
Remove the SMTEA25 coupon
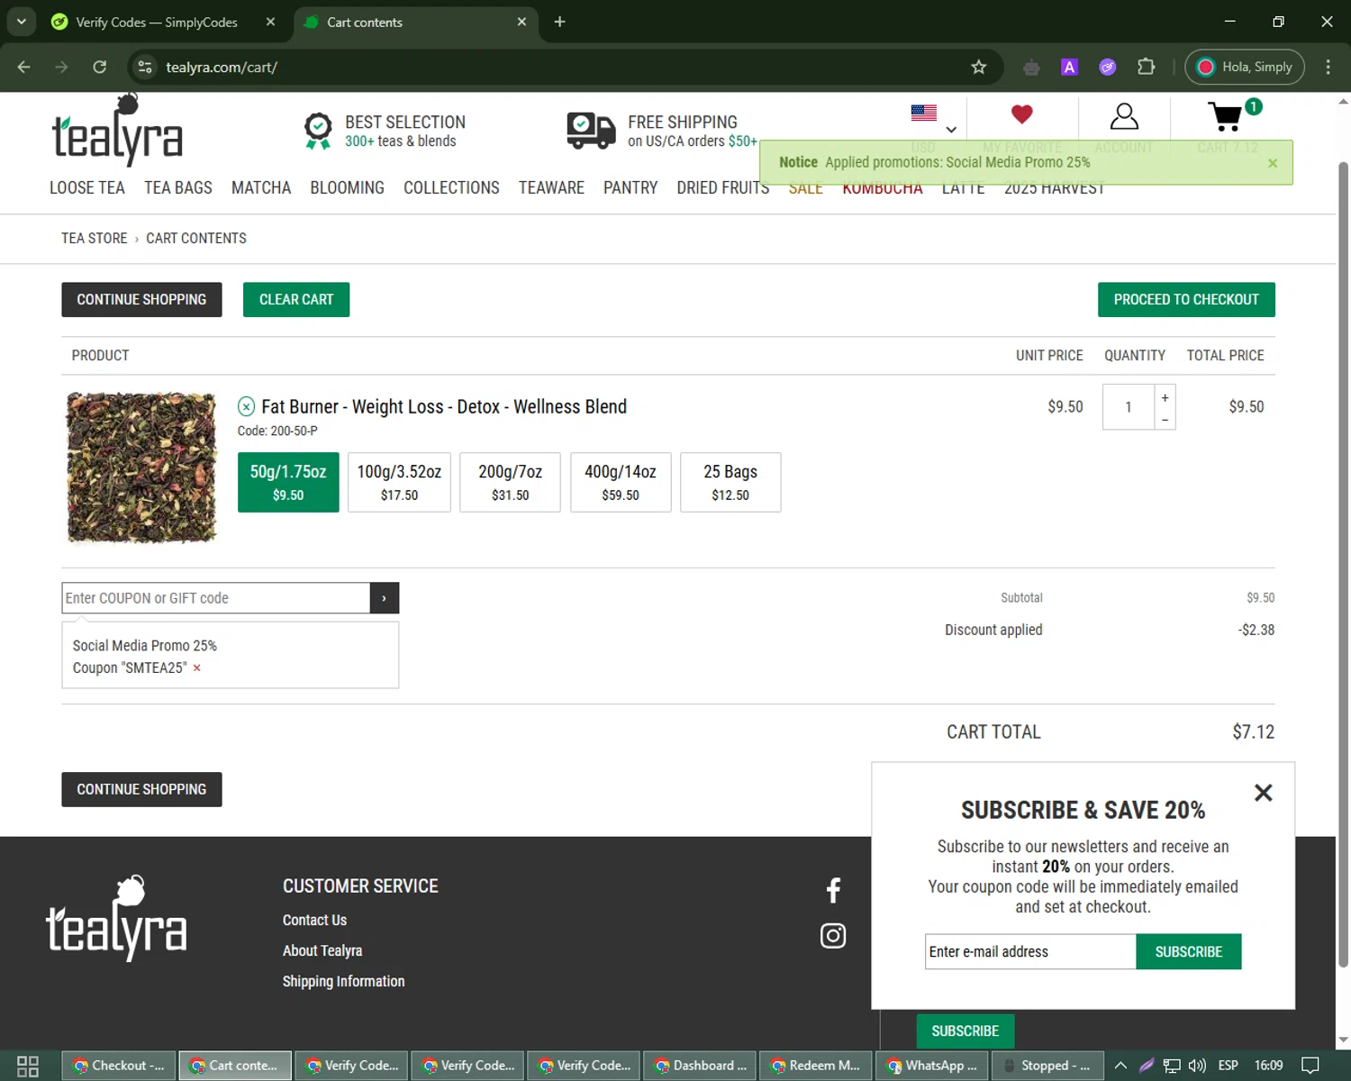(196, 668)
